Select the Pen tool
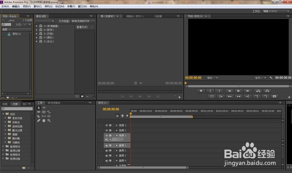The height and width of the screenshot is (173, 292). point(39,120)
